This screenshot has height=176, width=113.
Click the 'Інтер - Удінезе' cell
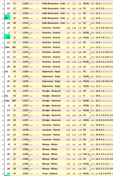tap(50, 173)
